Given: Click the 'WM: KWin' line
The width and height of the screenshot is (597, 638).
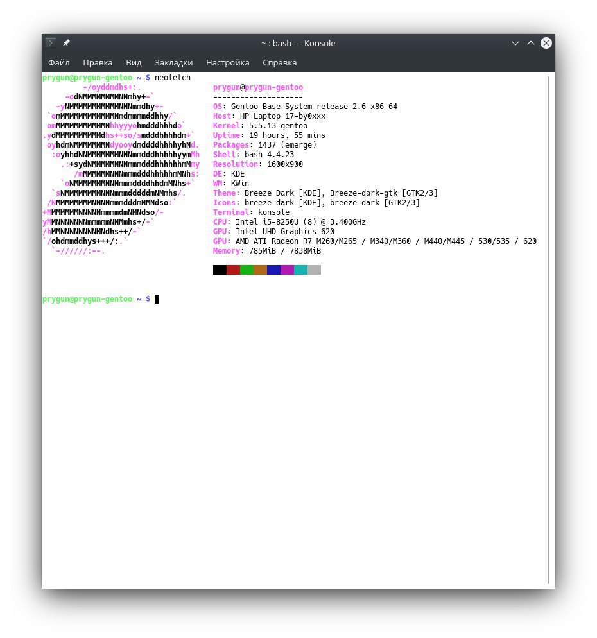Looking at the screenshot, I should tap(231, 184).
